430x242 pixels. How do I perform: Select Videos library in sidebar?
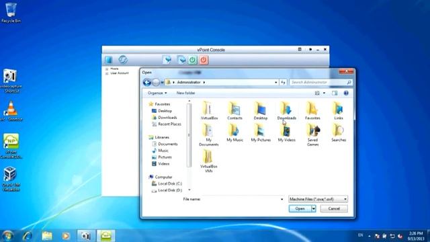[x=161, y=164]
